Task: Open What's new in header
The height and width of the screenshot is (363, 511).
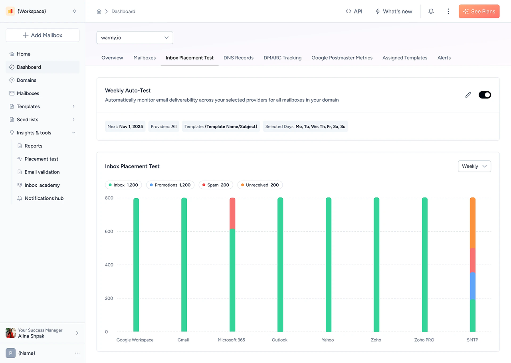Action: pos(394,12)
